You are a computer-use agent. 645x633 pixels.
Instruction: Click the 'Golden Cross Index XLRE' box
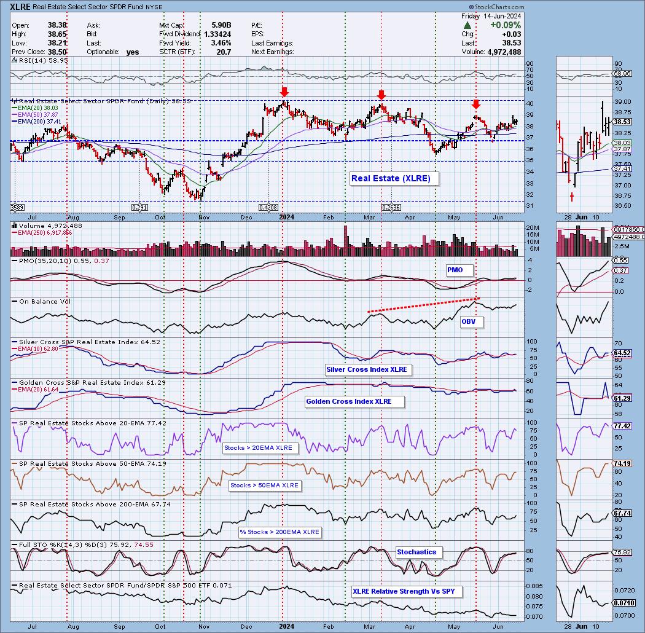coord(354,402)
